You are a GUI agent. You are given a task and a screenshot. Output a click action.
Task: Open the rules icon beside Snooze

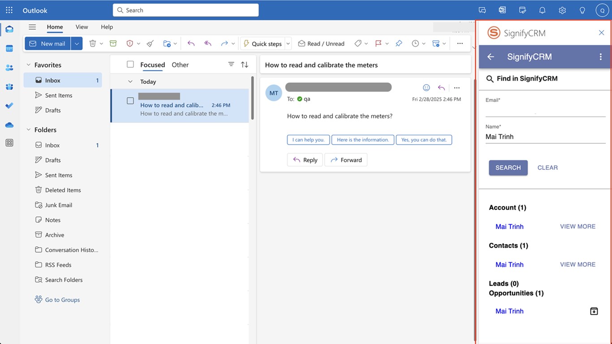click(x=436, y=43)
